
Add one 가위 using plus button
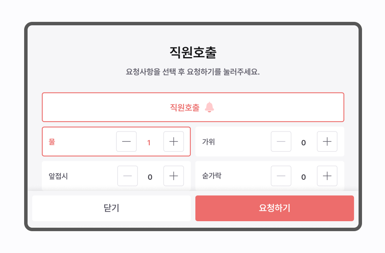coord(327,141)
